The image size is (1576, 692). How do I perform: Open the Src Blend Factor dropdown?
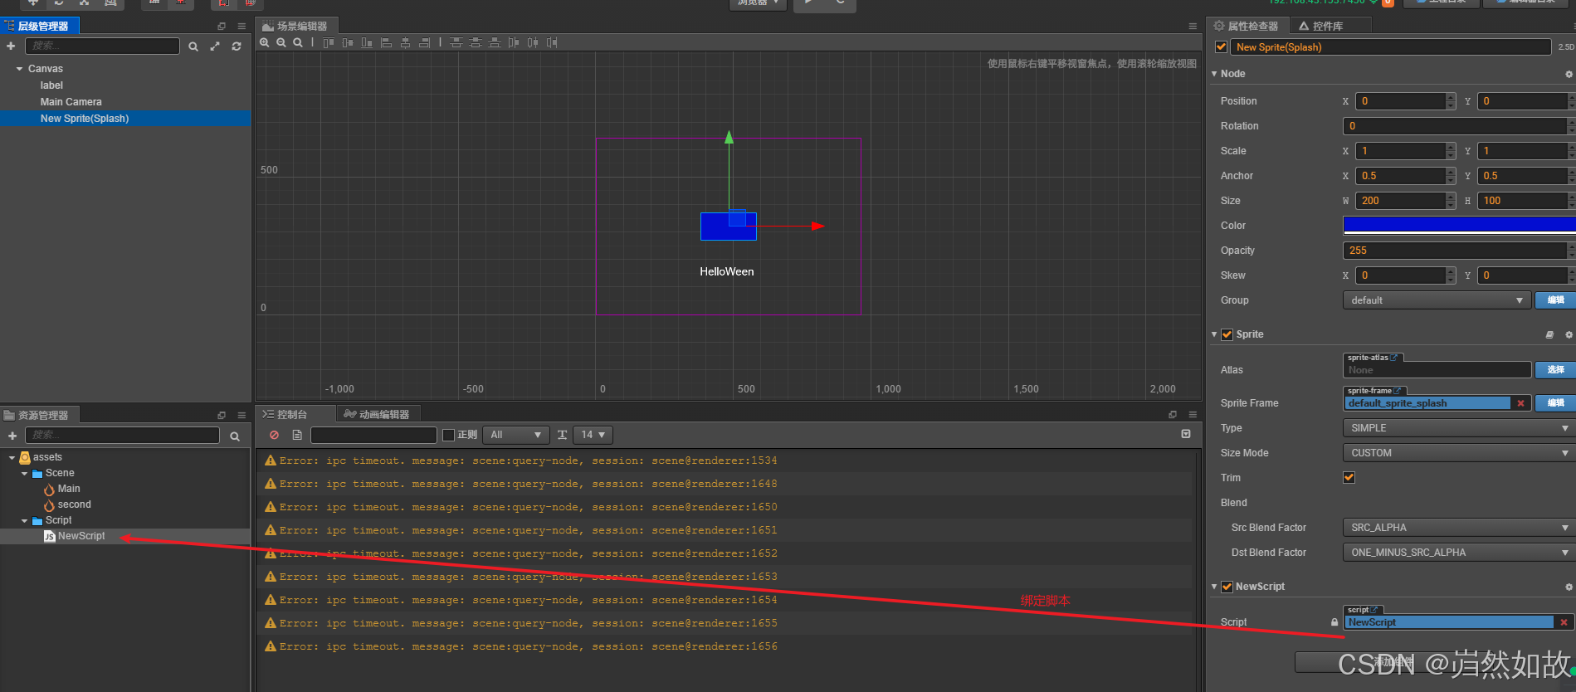(x=1458, y=528)
